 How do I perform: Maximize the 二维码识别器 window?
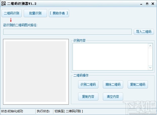click(147, 4)
